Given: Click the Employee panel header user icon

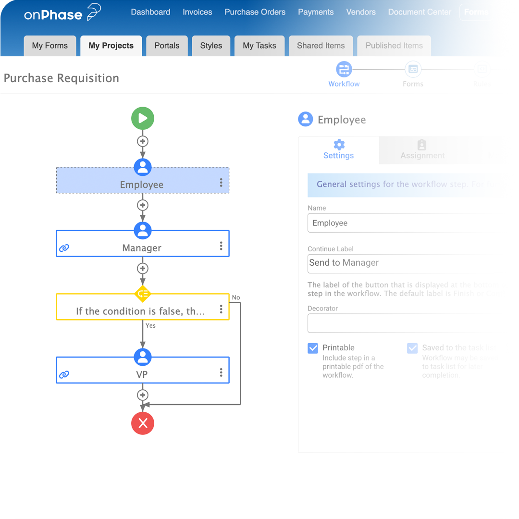Looking at the screenshot, I should click(306, 119).
